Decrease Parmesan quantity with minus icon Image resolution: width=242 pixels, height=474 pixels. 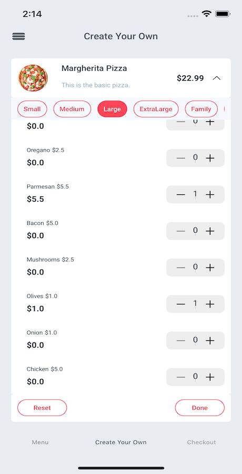pos(180,194)
